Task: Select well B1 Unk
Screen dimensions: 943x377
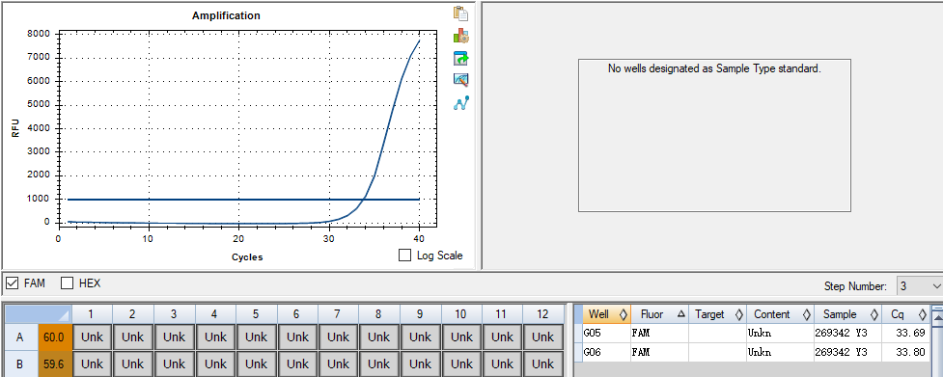Action: (92, 364)
